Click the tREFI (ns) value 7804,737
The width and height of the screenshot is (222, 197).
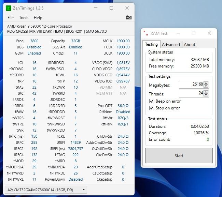[75, 149]
